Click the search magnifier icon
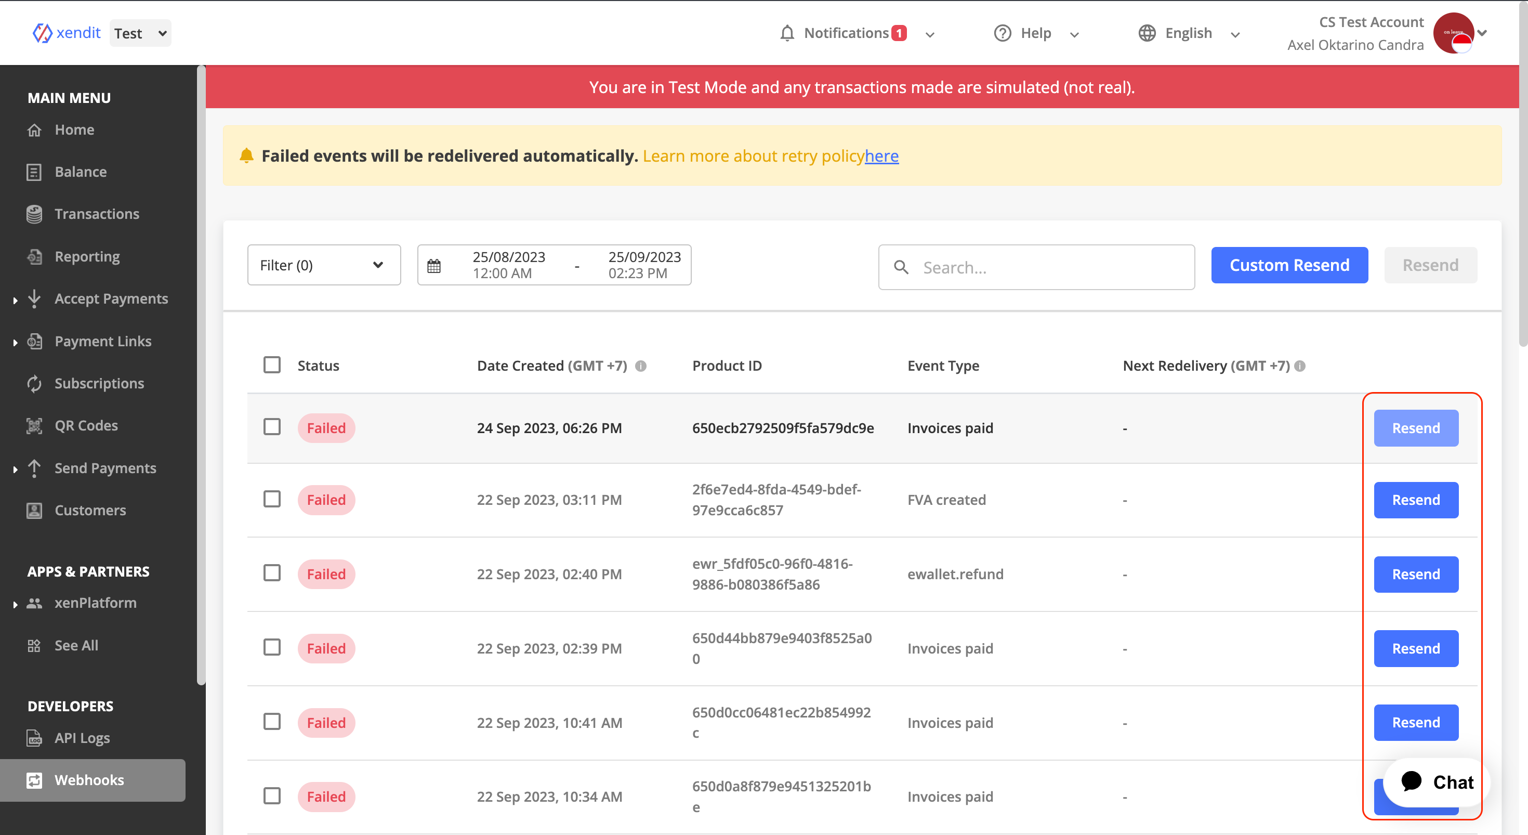Image resolution: width=1528 pixels, height=835 pixels. [901, 267]
